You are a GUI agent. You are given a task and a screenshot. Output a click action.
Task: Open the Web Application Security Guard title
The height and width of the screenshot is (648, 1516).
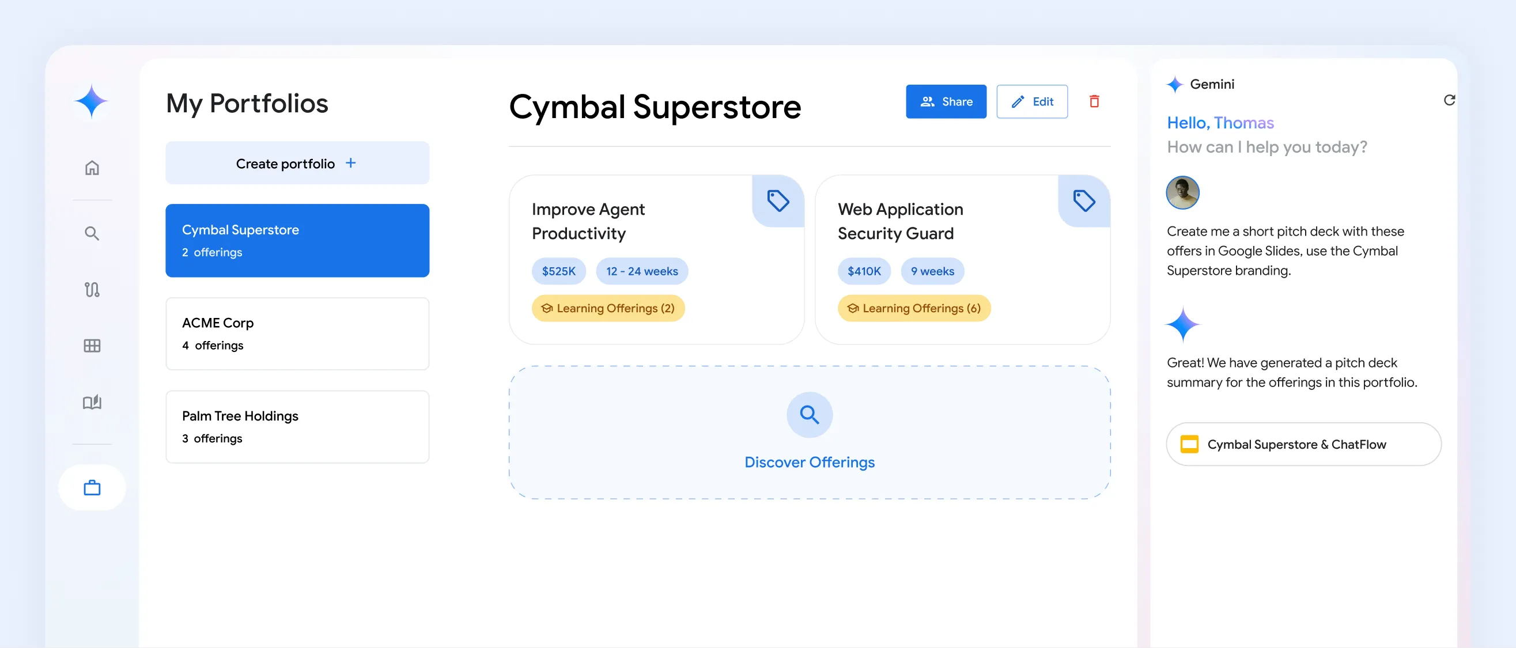[x=901, y=221]
